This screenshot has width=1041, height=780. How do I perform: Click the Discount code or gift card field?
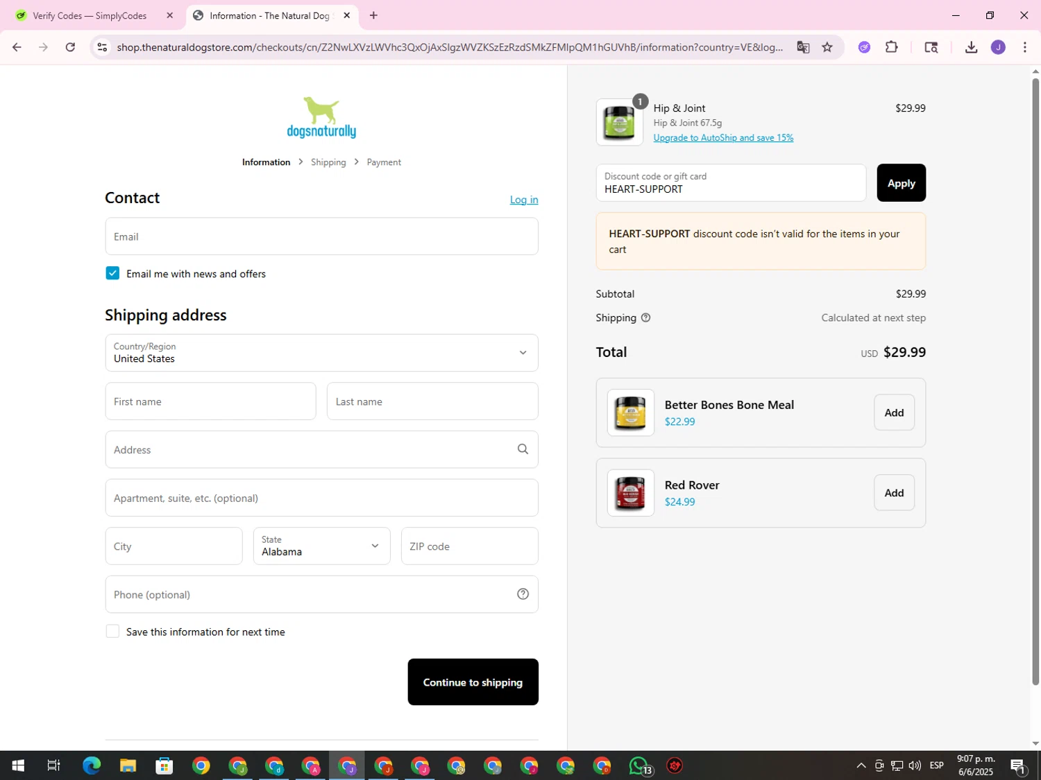731,183
